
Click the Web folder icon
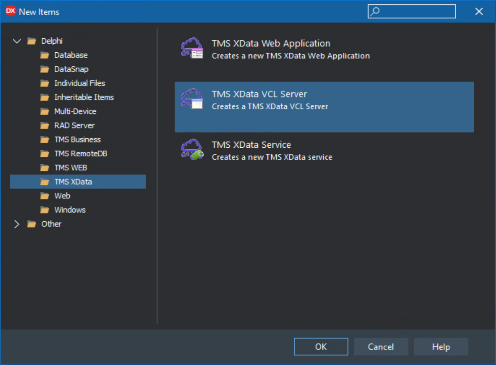click(45, 196)
